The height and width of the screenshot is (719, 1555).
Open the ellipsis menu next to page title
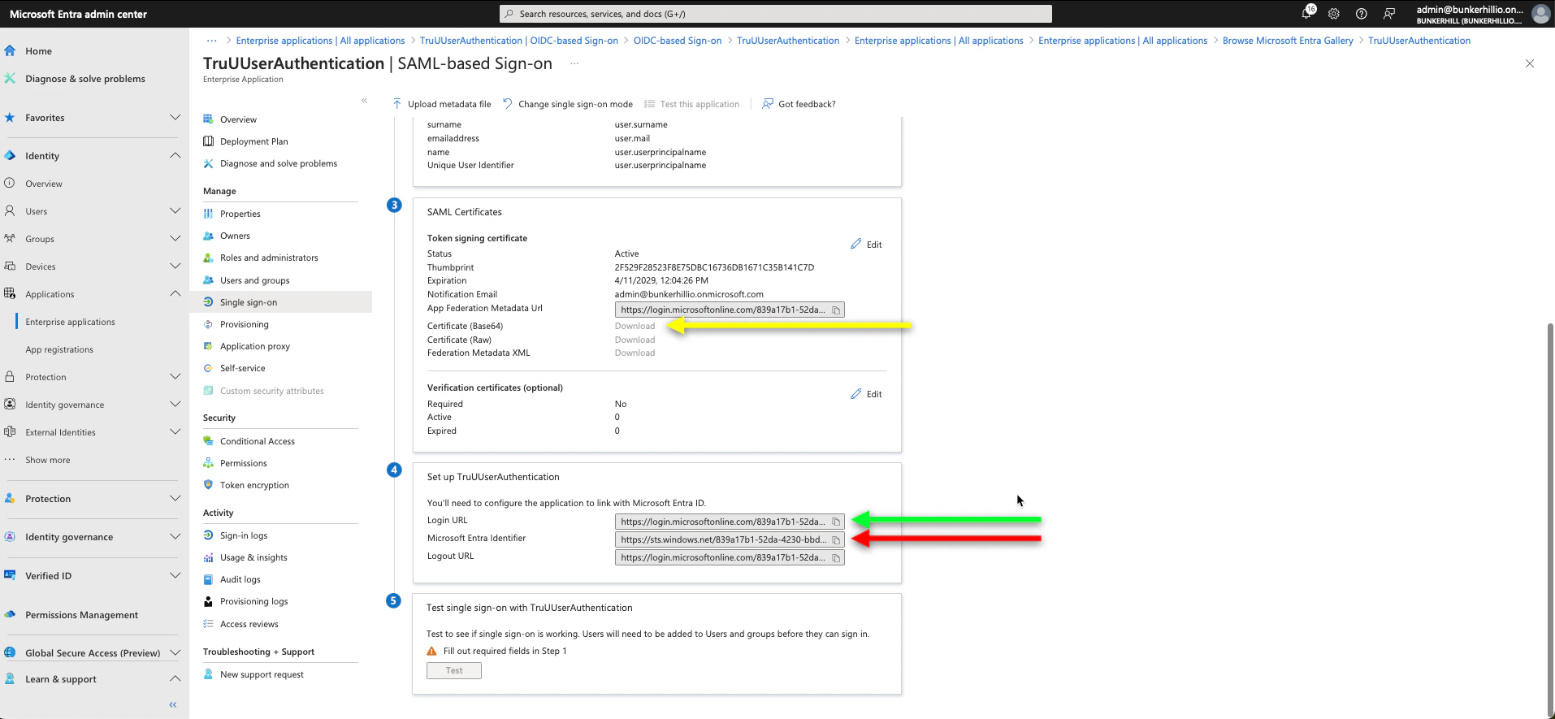[x=574, y=63]
